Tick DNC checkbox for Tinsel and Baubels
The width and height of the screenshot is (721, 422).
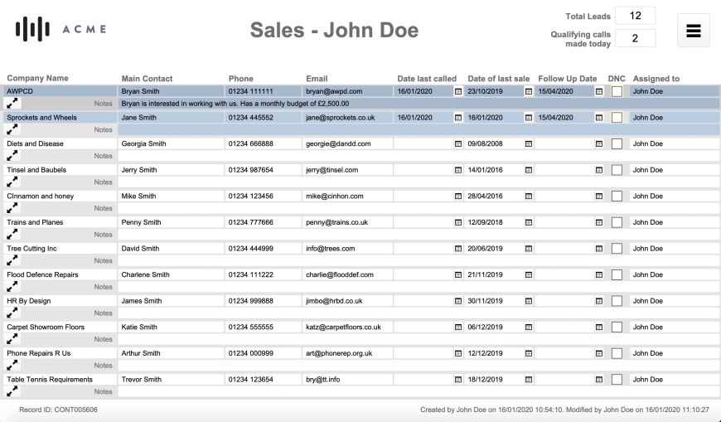click(x=617, y=170)
